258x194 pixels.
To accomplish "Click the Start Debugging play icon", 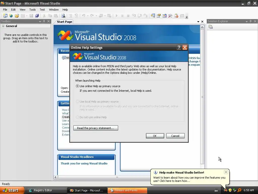I will tap(116, 16).
